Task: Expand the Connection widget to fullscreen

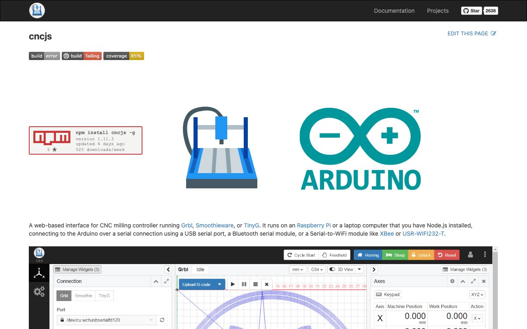Action: pos(166,281)
